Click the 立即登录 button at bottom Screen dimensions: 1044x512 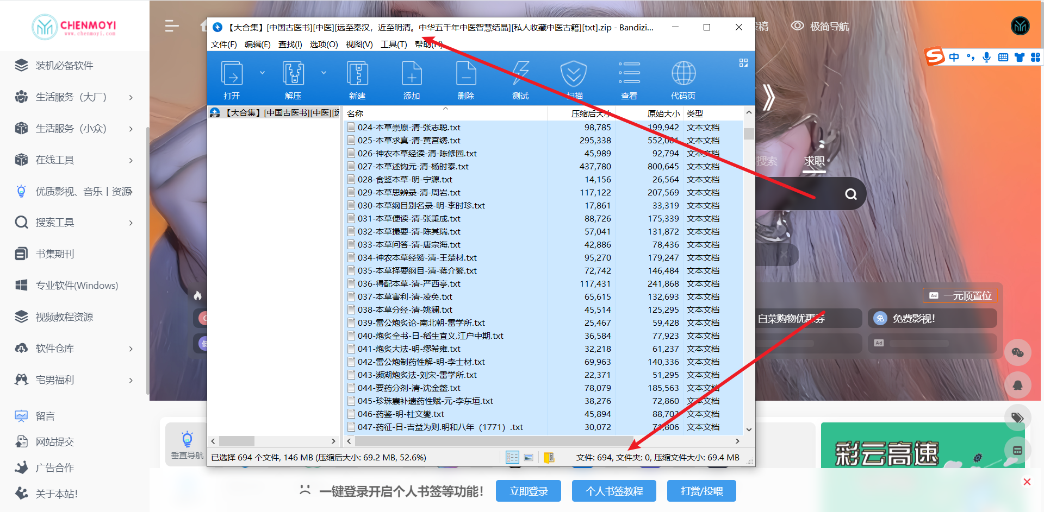coord(528,490)
